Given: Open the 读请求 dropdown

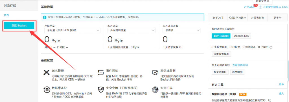Looking at the screenshot, I should point(181,30).
